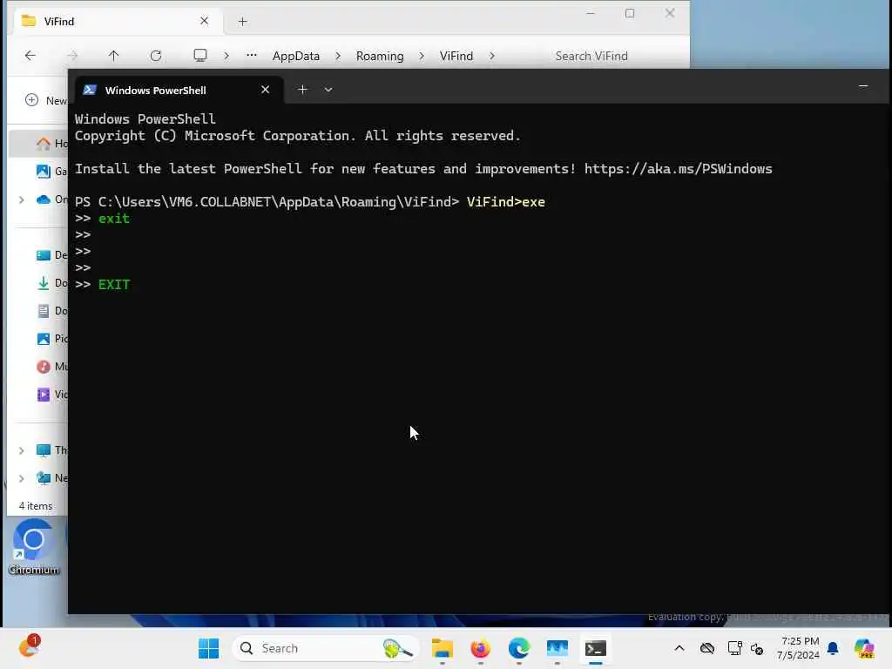Open Gallery in Explorer sidebar

point(51,172)
